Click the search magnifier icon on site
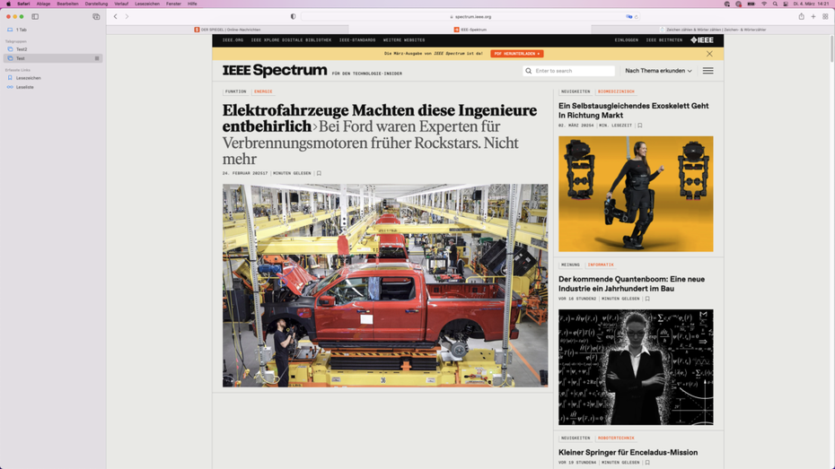Image resolution: width=835 pixels, height=469 pixels. 528,71
